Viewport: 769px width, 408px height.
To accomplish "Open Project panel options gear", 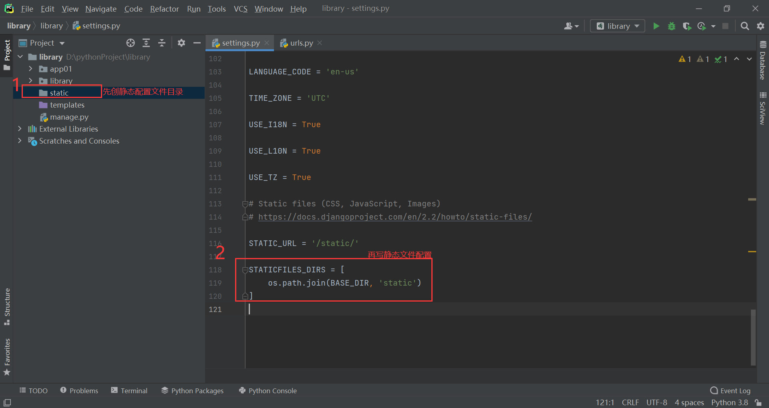I will pyautogui.click(x=181, y=43).
